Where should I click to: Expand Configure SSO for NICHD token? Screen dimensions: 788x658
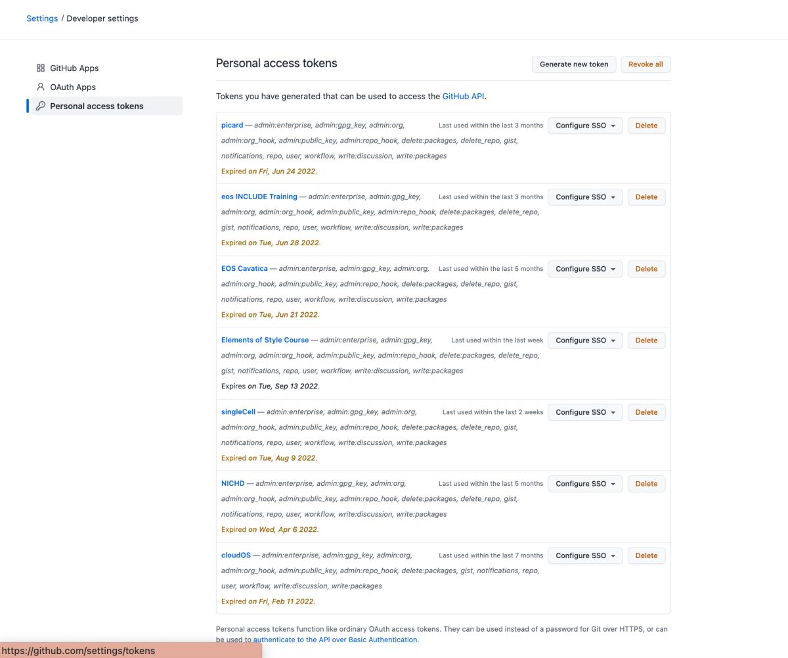(585, 484)
